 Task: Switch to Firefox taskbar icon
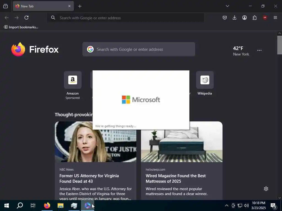(x=47, y=206)
